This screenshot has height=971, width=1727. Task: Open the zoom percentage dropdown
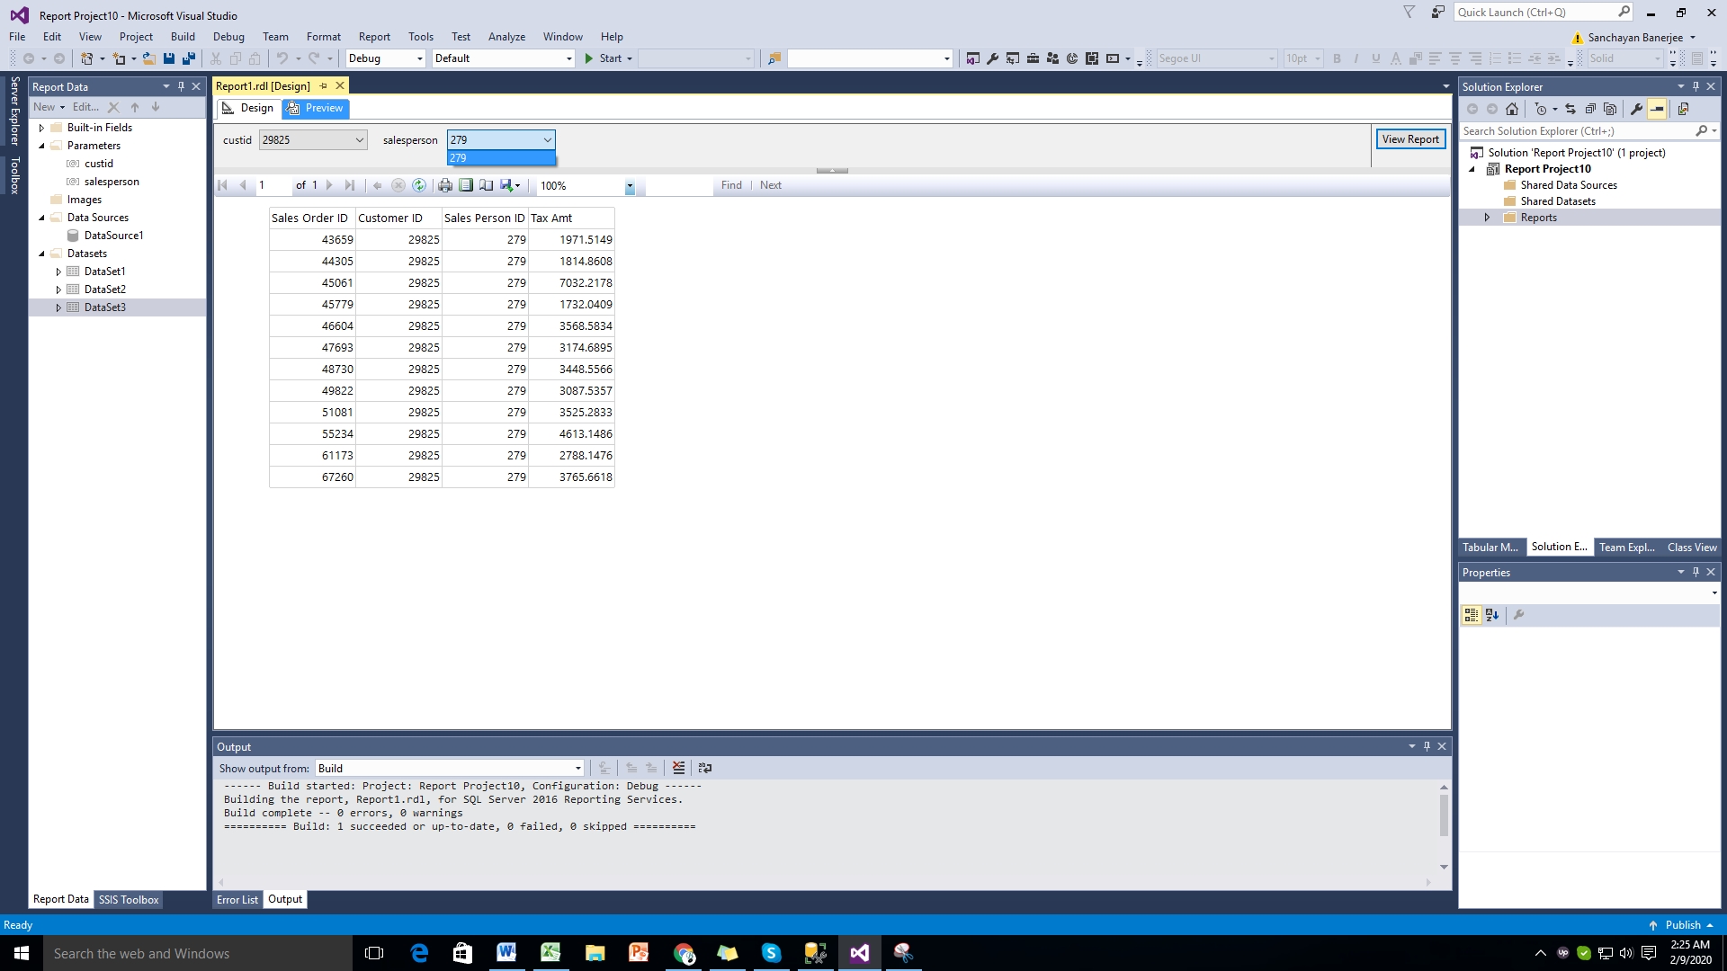tap(630, 186)
